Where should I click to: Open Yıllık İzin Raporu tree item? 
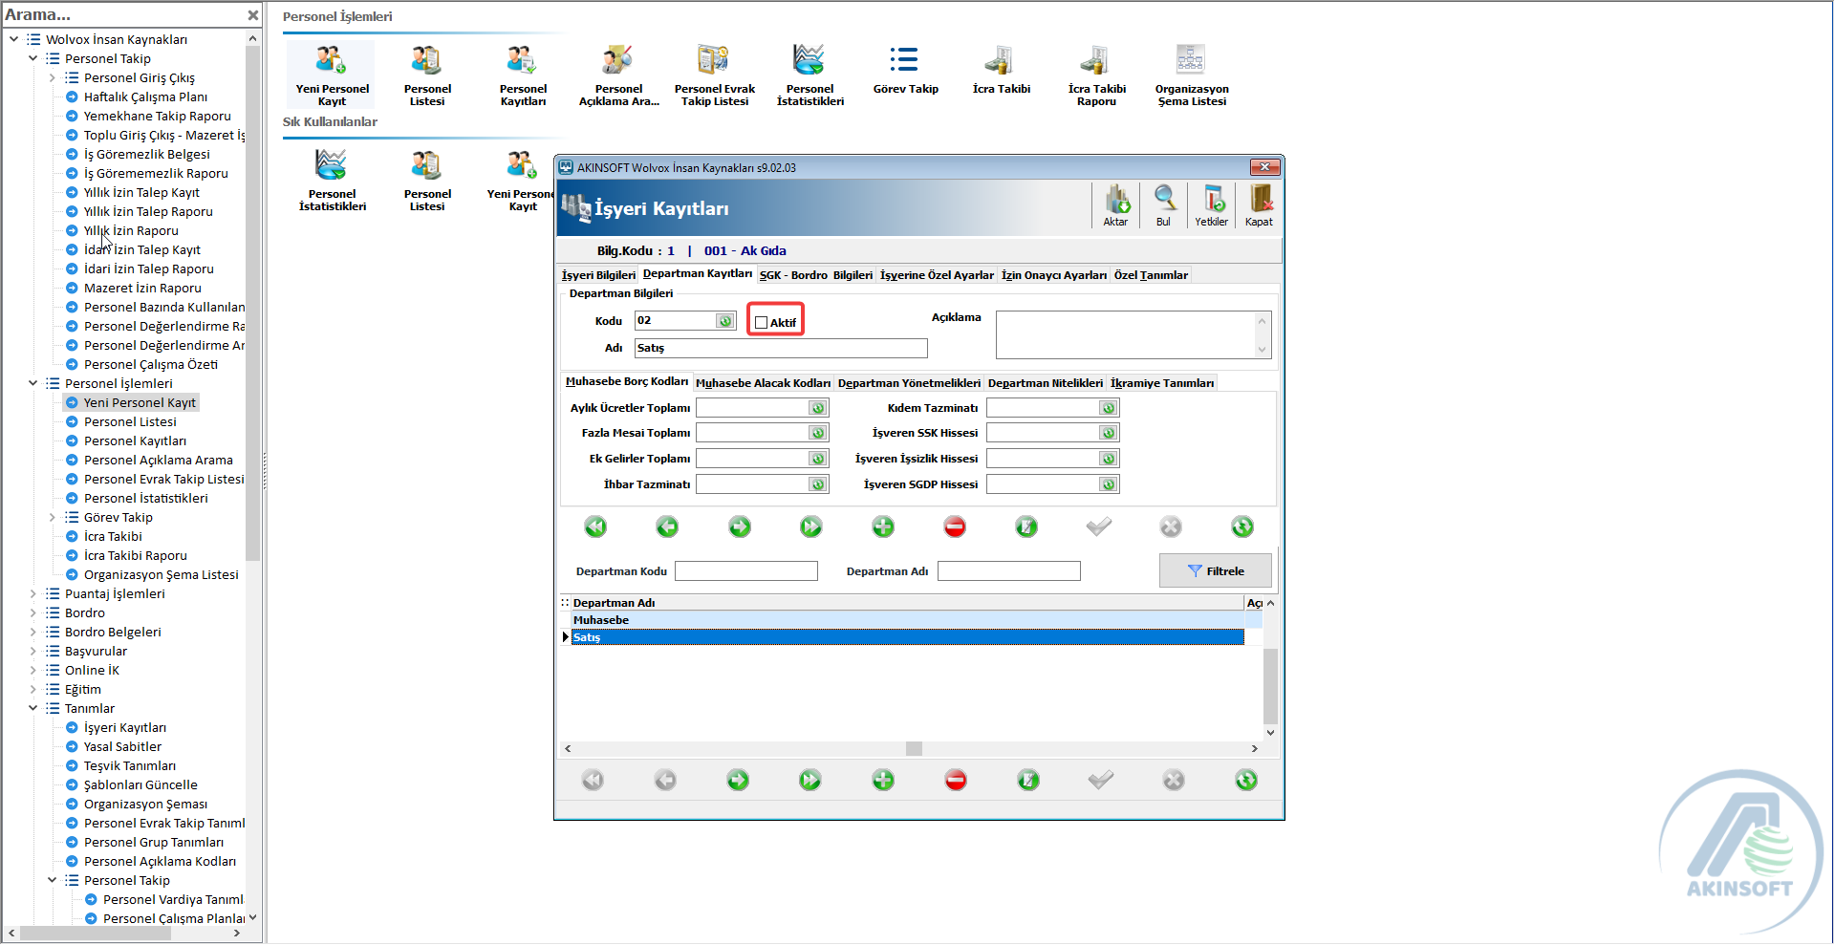pos(131,230)
